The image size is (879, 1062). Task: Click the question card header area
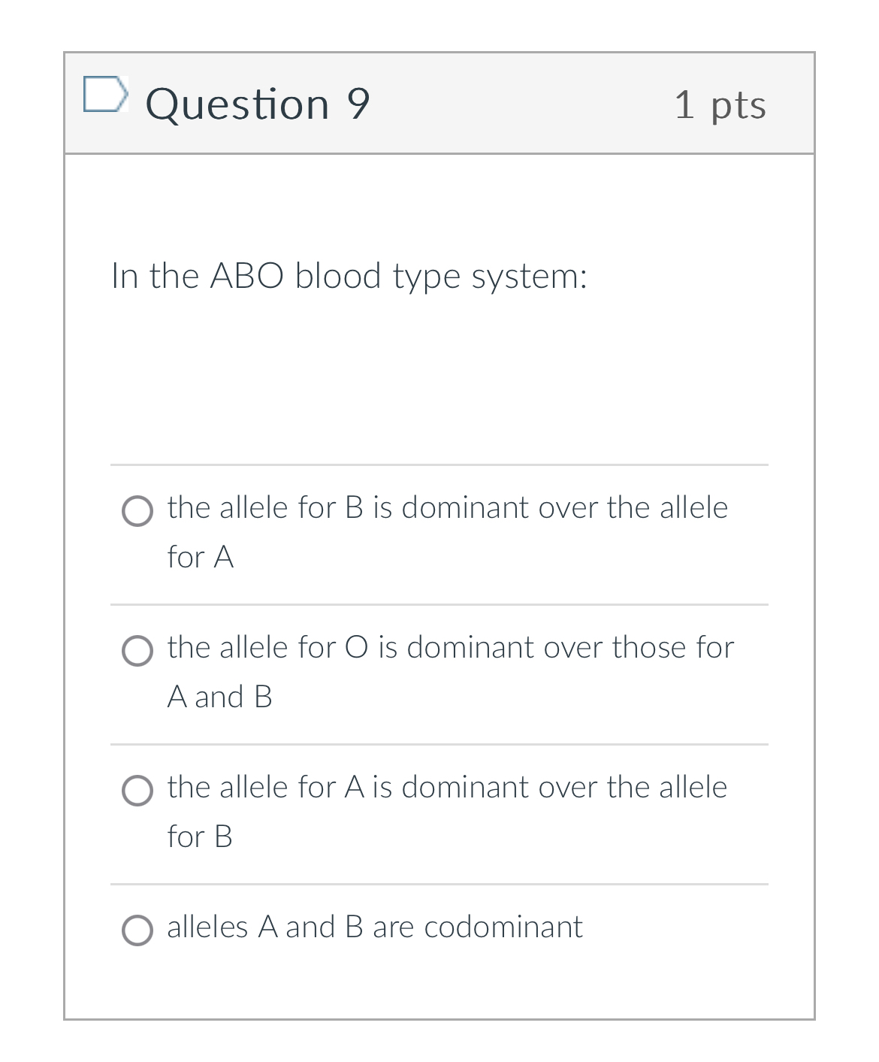click(x=439, y=103)
